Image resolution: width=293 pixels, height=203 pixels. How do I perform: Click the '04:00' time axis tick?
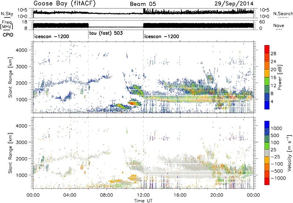[x=70, y=195]
